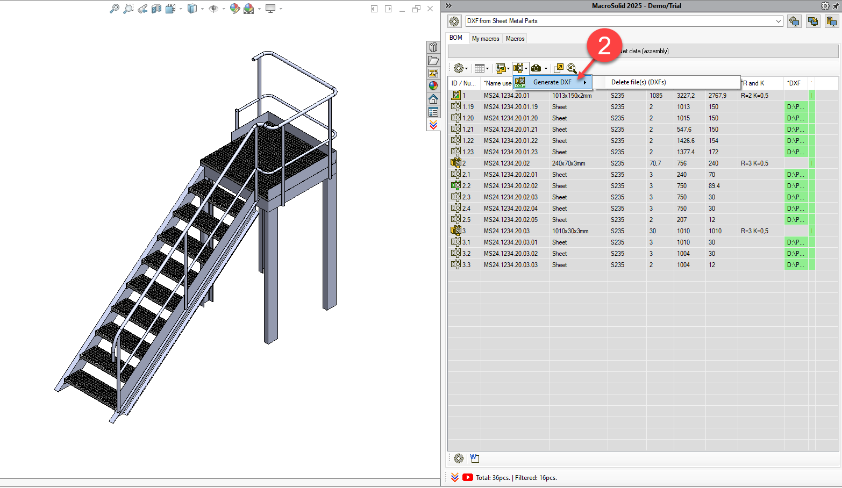Toggle the Section View tool
The image size is (842, 488).
click(x=156, y=9)
